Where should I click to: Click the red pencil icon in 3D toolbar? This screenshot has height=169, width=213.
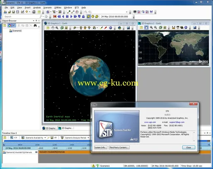point(106,28)
